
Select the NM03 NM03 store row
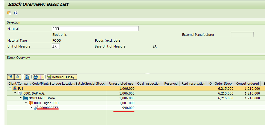click(42, 98)
